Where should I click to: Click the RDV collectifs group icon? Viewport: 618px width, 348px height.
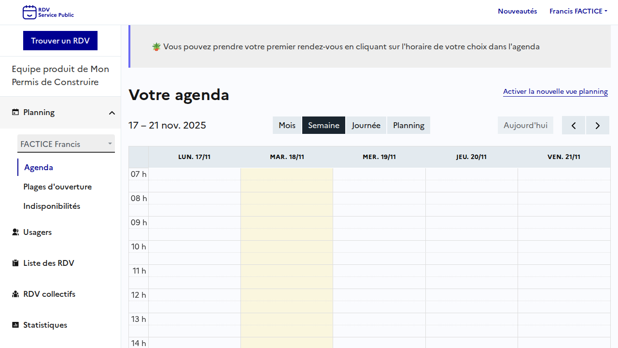tap(15, 294)
